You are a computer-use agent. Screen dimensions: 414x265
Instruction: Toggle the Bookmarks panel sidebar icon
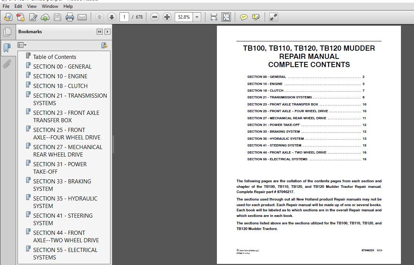[7, 48]
